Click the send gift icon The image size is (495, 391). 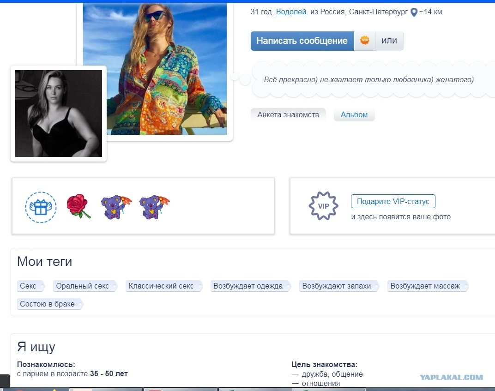(x=41, y=207)
